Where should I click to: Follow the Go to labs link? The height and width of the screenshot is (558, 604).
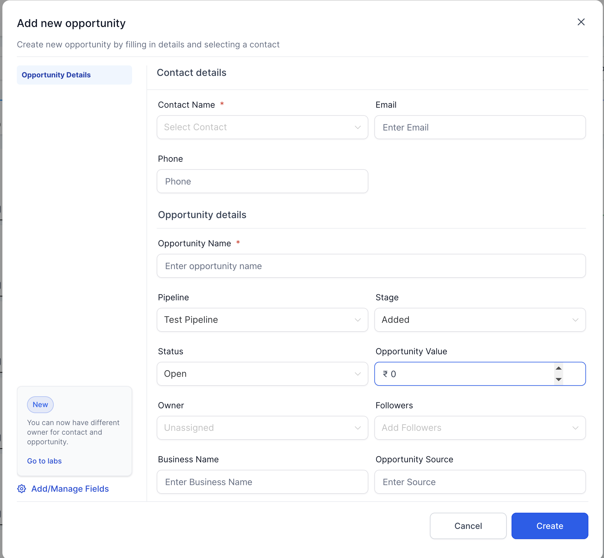point(44,461)
